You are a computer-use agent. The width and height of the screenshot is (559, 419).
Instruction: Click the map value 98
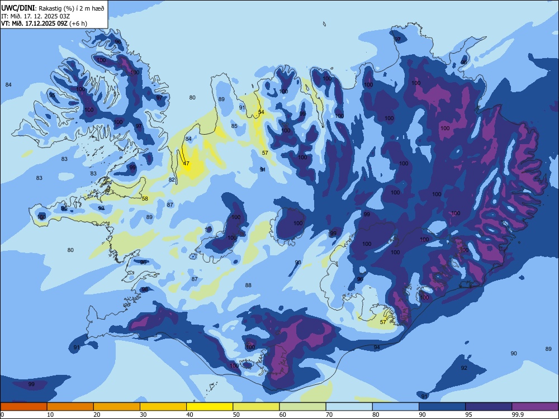point(144,289)
